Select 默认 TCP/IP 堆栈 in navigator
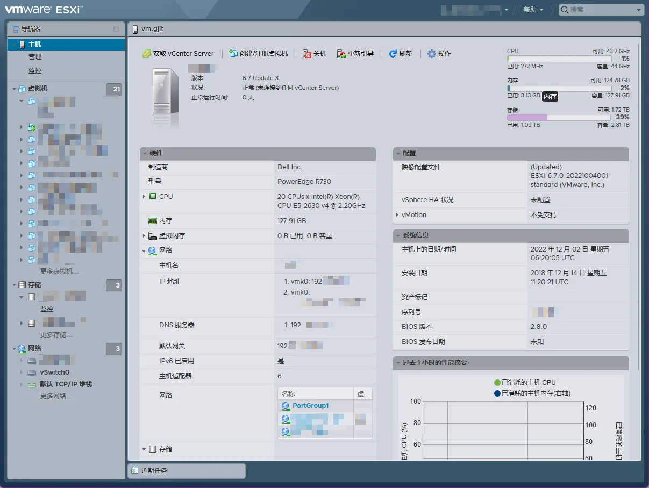The image size is (649, 488). tap(66, 384)
